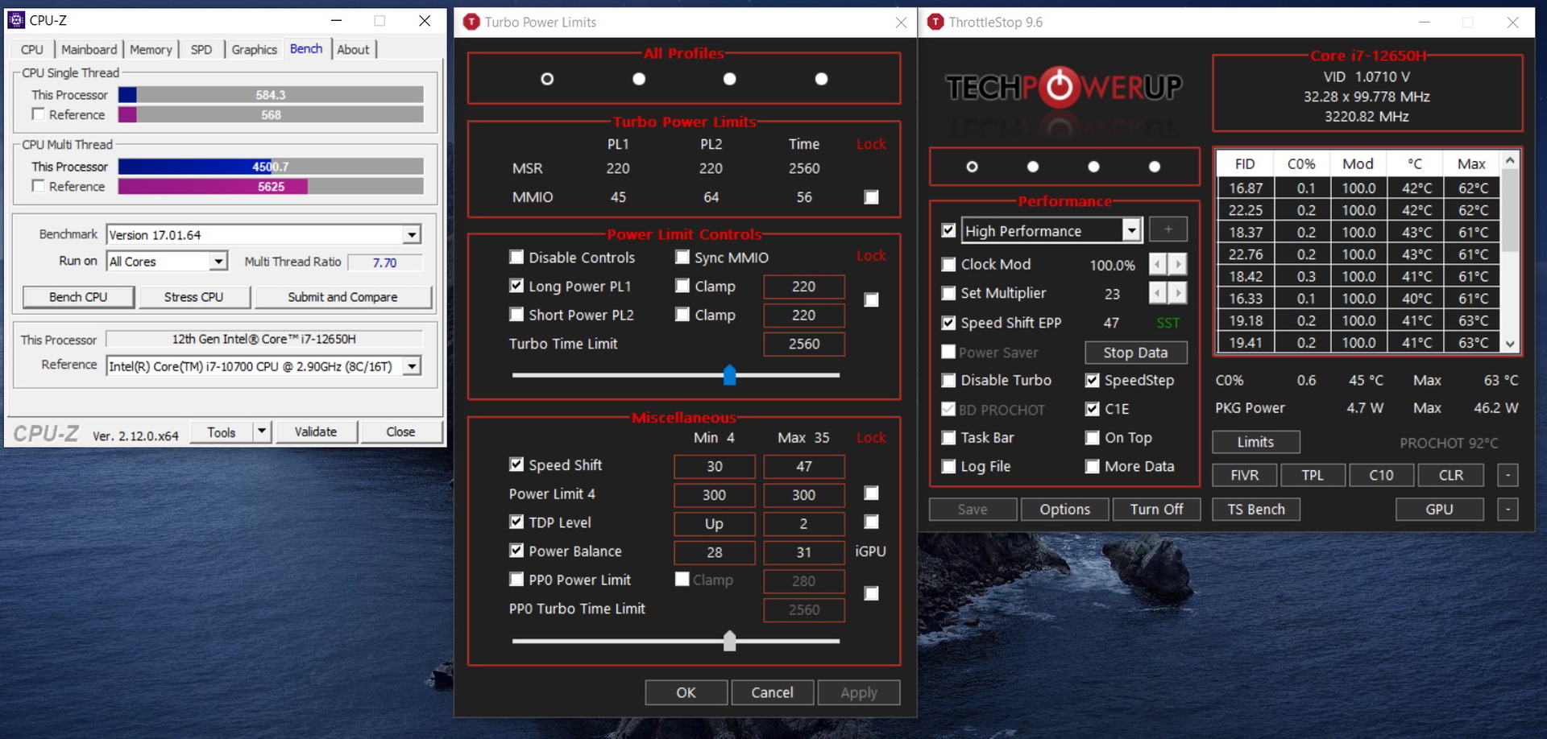Uncheck Long Power PL1

point(516,286)
